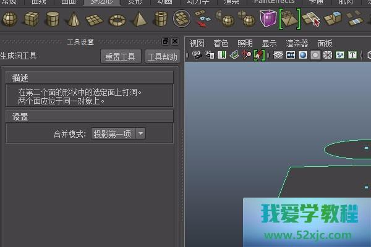Viewport: 371px width, 247px height.
Task: Click the select camera viewport icon
Action: point(198,56)
